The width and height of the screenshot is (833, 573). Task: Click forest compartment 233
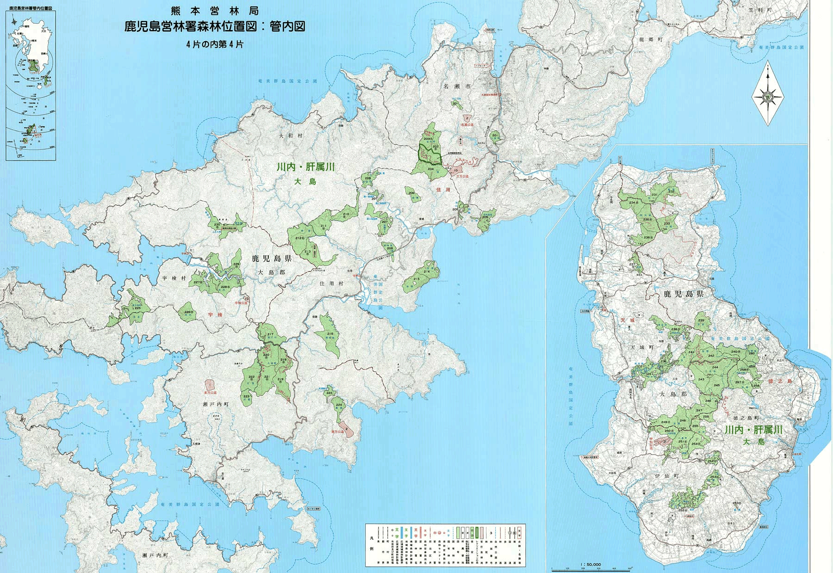667,223
